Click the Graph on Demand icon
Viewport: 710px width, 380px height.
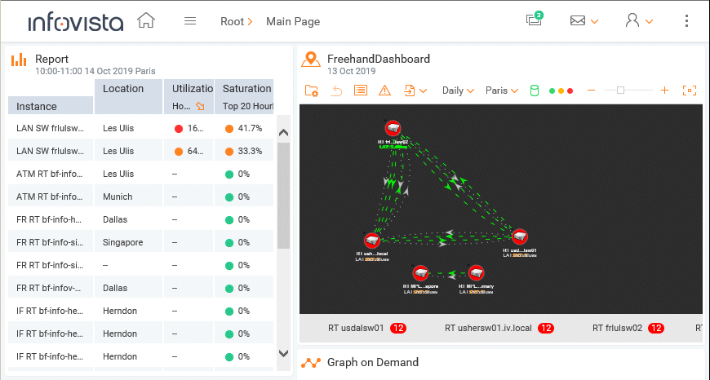(x=311, y=363)
